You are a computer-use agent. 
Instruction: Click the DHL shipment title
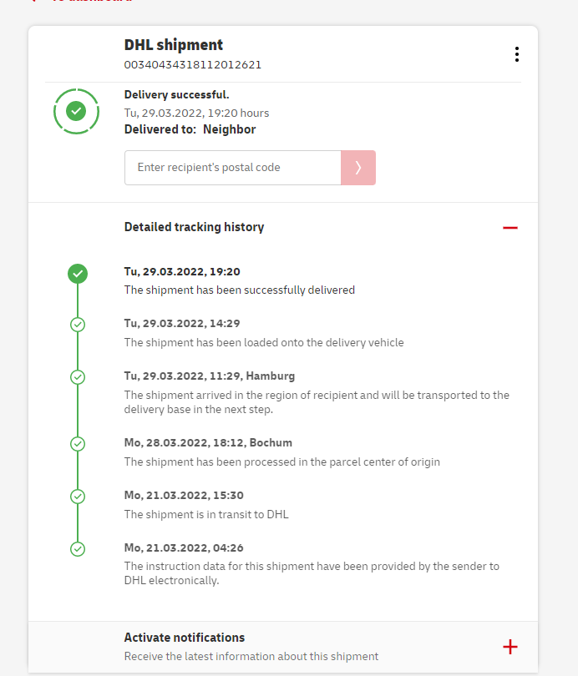tap(174, 45)
